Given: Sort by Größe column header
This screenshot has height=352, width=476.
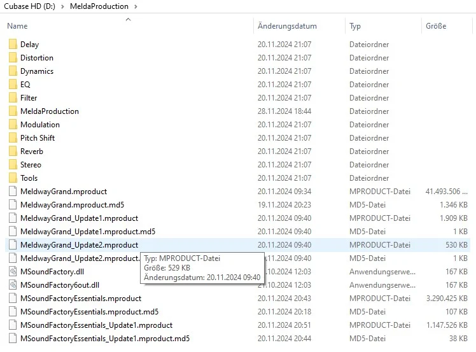Looking at the screenshot, I should pos(436,26).
